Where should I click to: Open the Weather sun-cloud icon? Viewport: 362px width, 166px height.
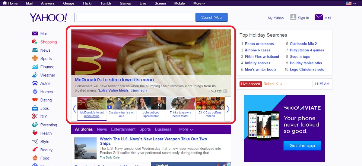pos(35,75)
